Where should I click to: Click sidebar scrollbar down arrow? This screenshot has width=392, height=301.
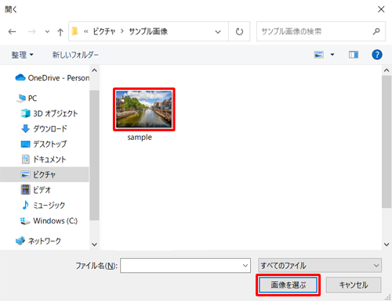[x=94, y=245]
